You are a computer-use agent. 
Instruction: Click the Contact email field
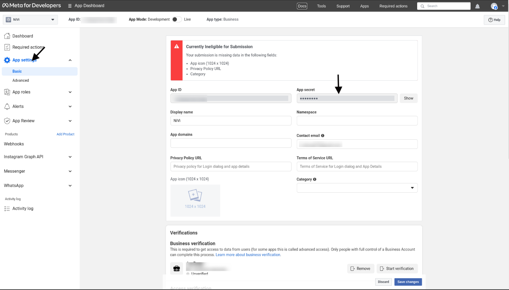pyautogui.click(x=357, y=144)
